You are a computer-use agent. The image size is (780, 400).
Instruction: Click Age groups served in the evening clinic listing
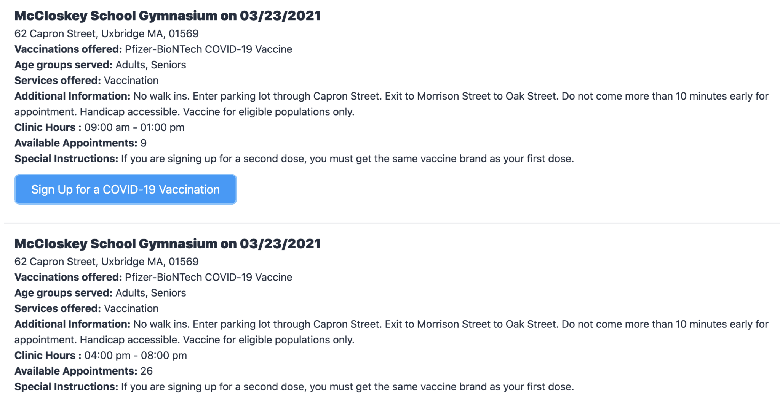coord(100,293)
